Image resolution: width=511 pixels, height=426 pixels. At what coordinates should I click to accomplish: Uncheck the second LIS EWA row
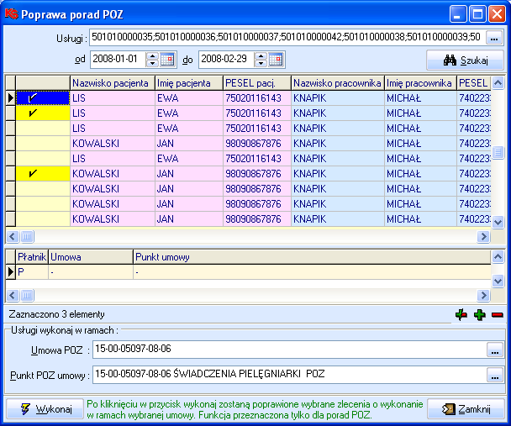tap(43, 113)
